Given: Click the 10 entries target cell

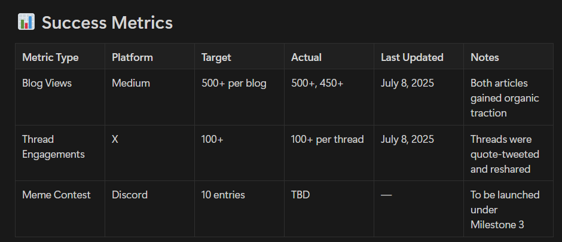Looking at the screenshot, I should [239, 209].
